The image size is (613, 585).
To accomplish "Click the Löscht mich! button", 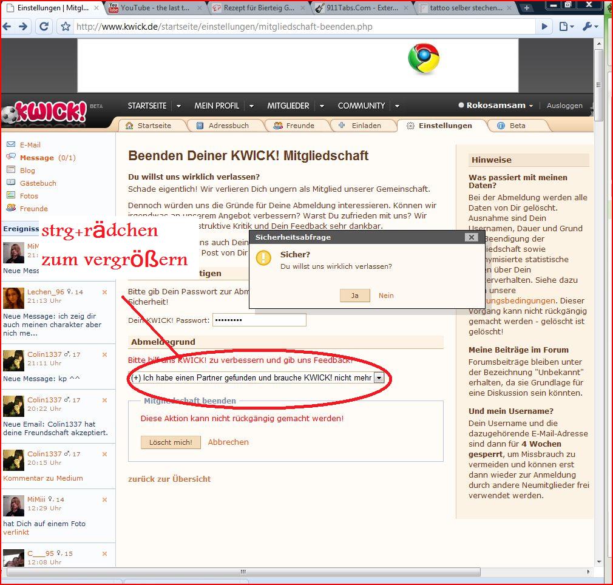I will point(171,442).
